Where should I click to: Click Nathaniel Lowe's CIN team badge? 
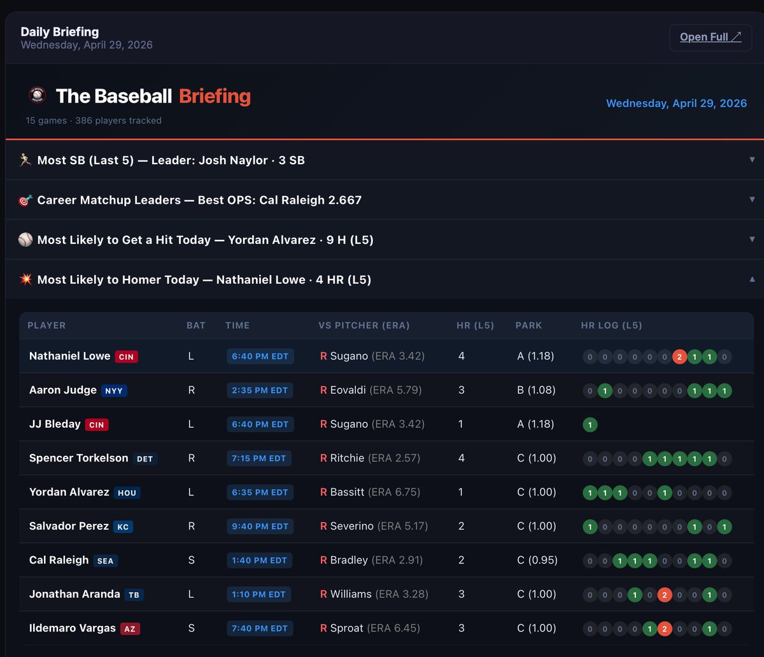(x=127, y=357)
